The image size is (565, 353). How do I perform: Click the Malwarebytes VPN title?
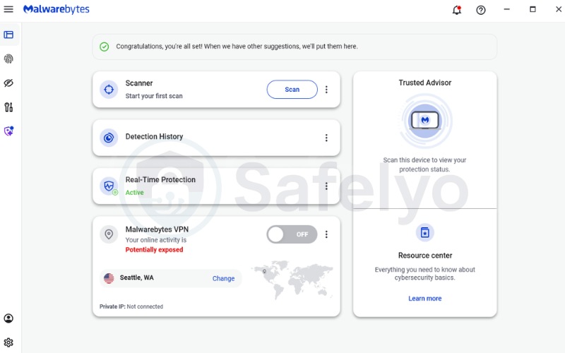click(x=157, y=229)
